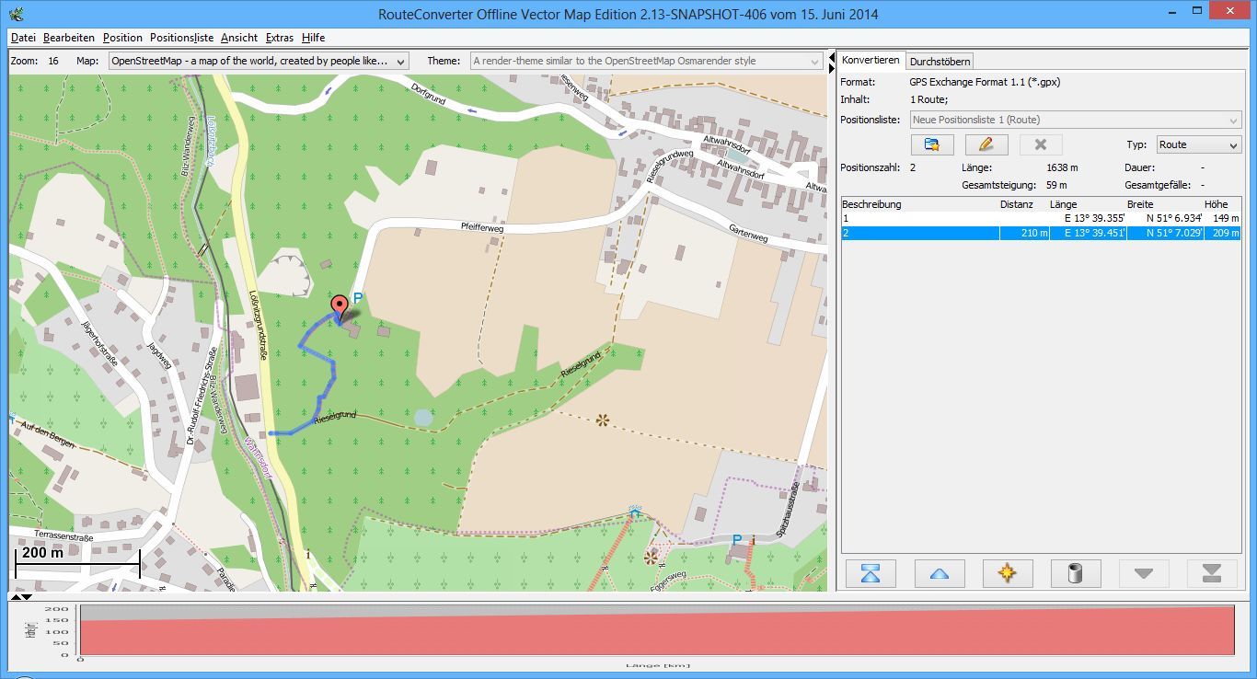Click the RouteConverter app icon in title bar

[x=15, y=14]
